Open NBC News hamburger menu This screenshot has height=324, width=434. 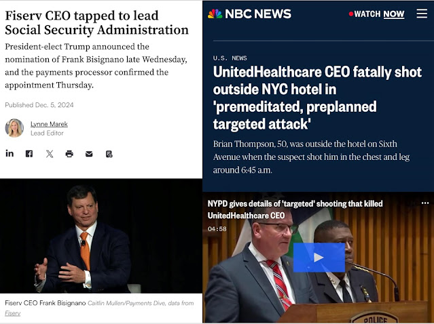pos(422,14)
